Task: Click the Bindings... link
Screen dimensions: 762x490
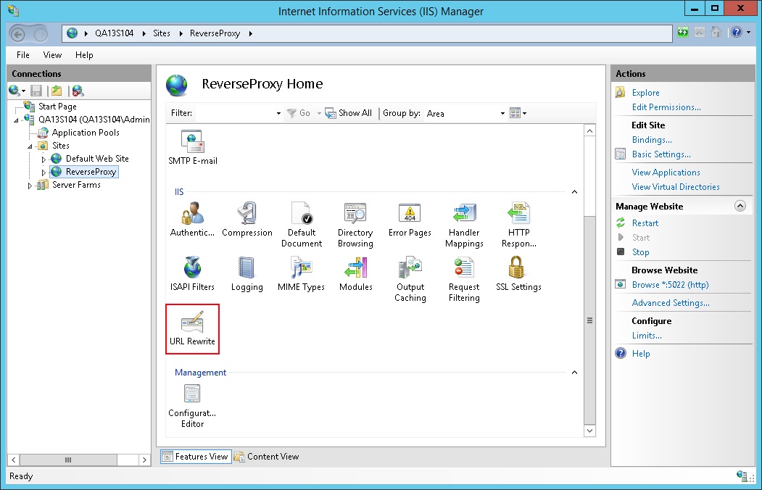Action: [652, 140]
